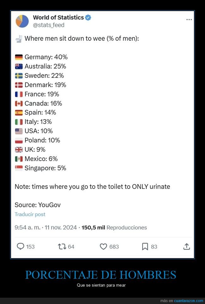Click the 150,5 mil Reproducciones count
The image size is (205, 304).
(x=114, y=227)
